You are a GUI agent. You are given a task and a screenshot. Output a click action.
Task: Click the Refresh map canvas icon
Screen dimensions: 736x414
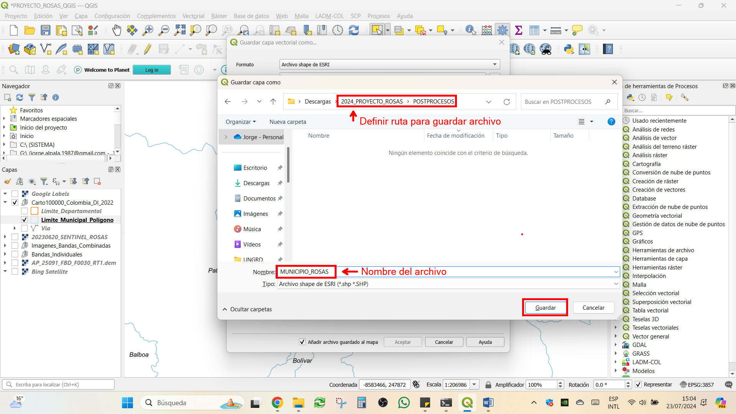coord(354,30)
